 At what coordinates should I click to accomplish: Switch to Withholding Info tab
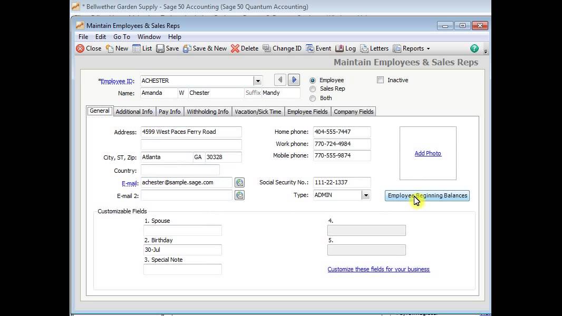point(208,112)
